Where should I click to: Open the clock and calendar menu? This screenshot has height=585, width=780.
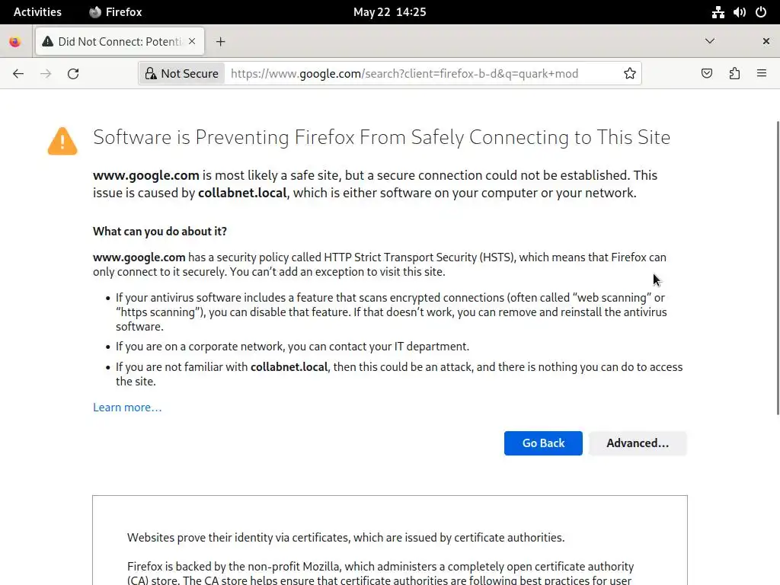389,12
